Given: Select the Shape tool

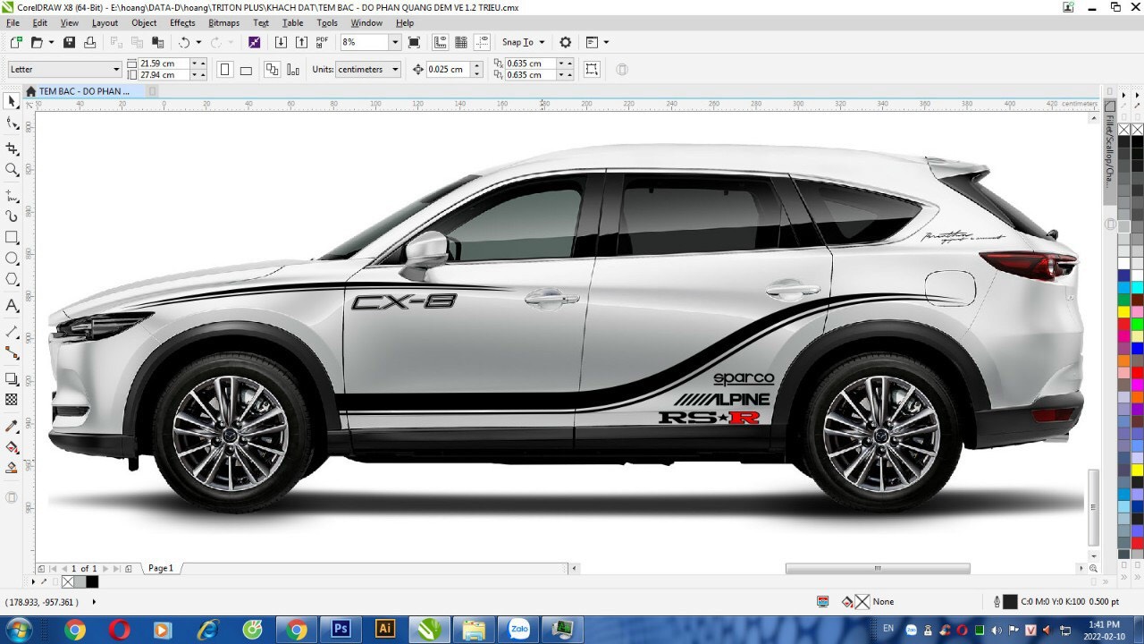Looking at the screenshot, I should (12, 123).
